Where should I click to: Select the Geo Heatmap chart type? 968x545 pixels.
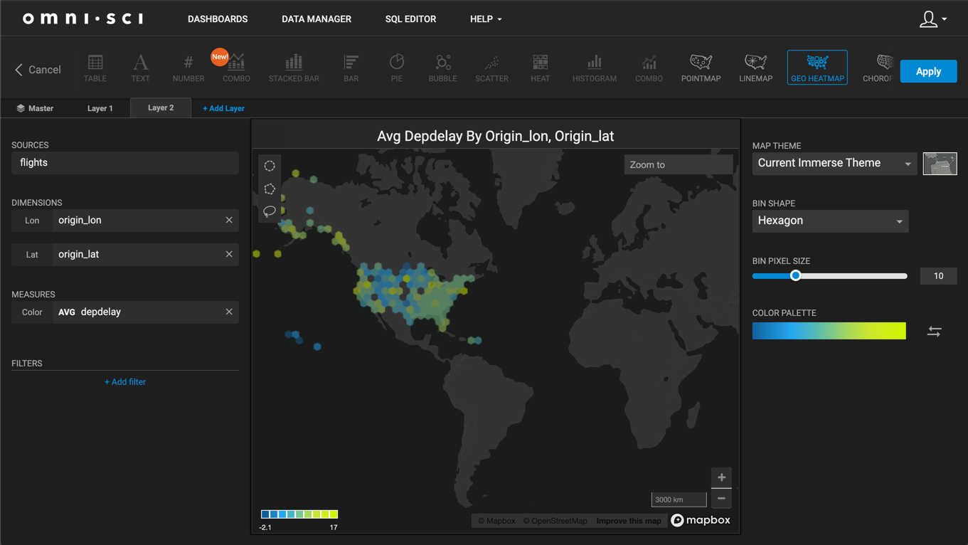tap(817, 68)
